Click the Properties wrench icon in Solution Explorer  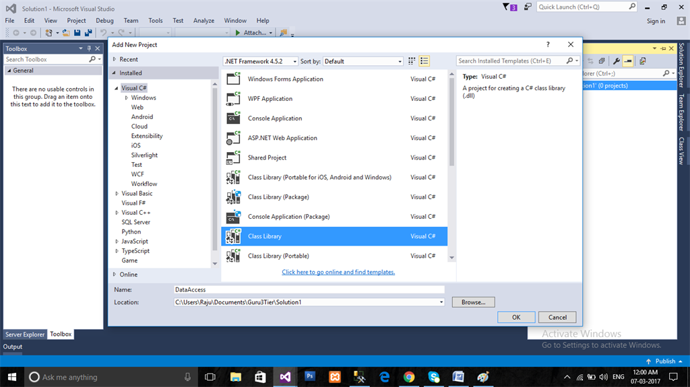(616, 61)
